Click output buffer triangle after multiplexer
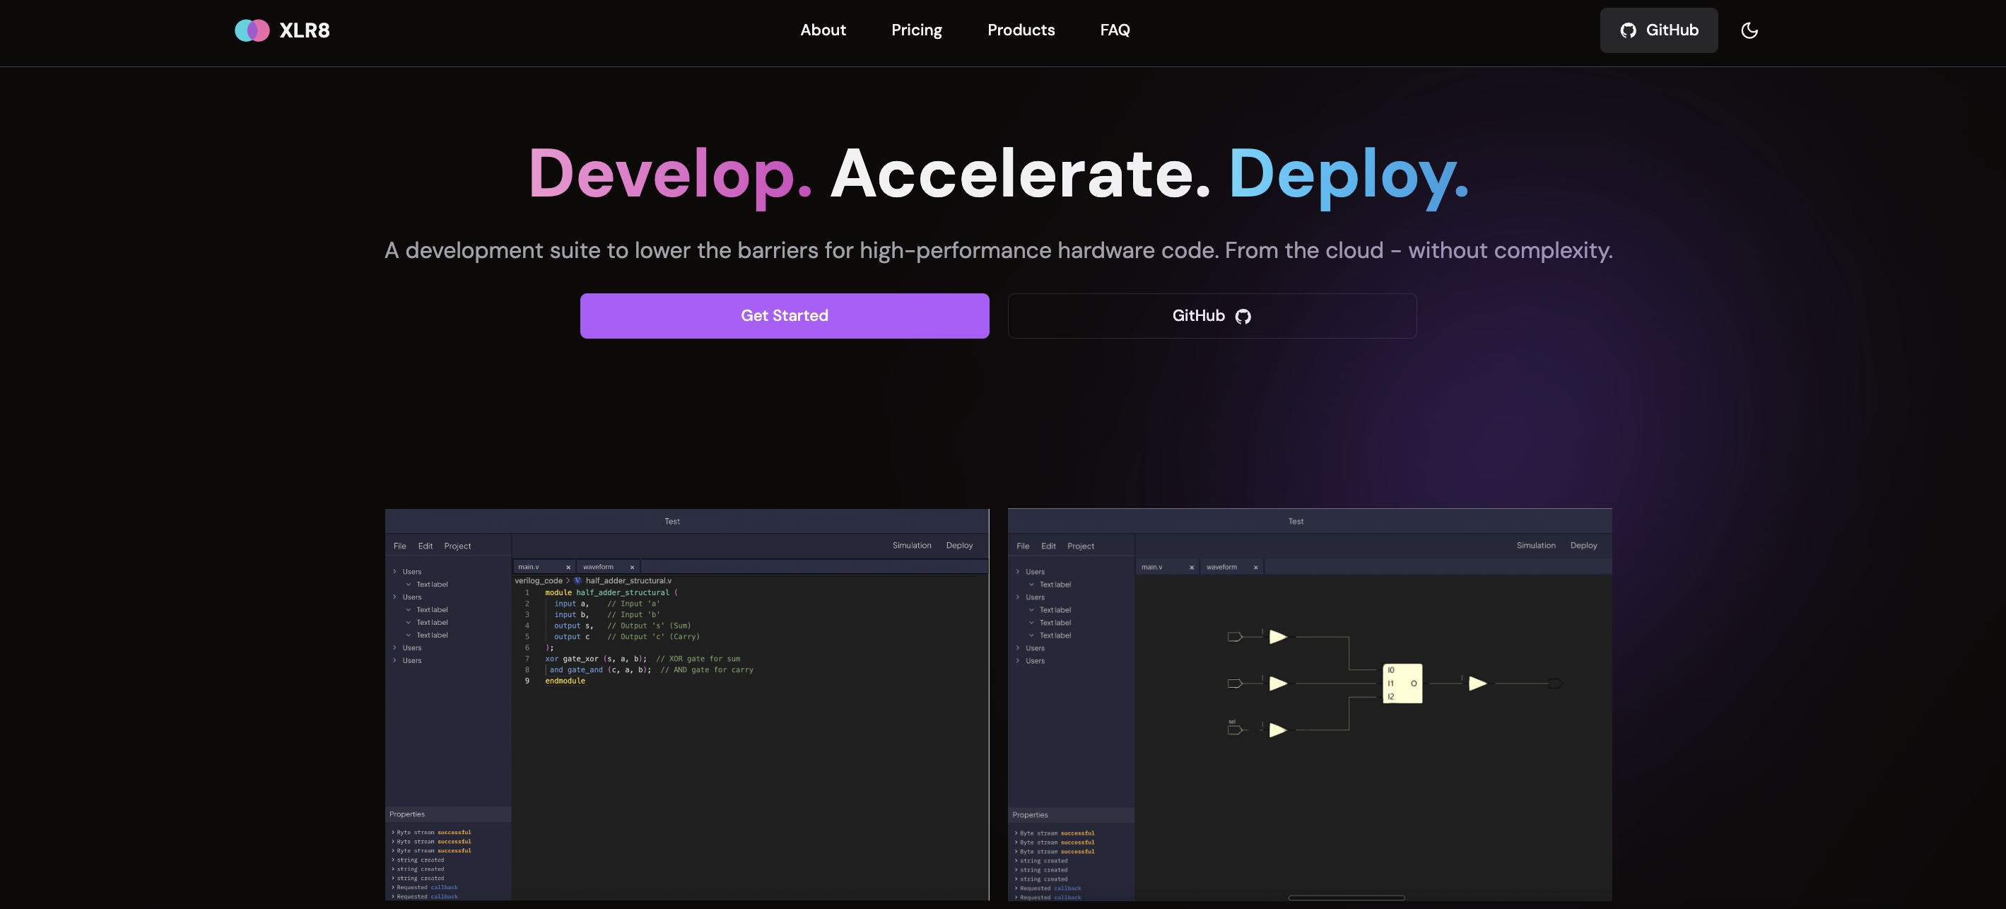2006x909 pixels. (1477, 683)
